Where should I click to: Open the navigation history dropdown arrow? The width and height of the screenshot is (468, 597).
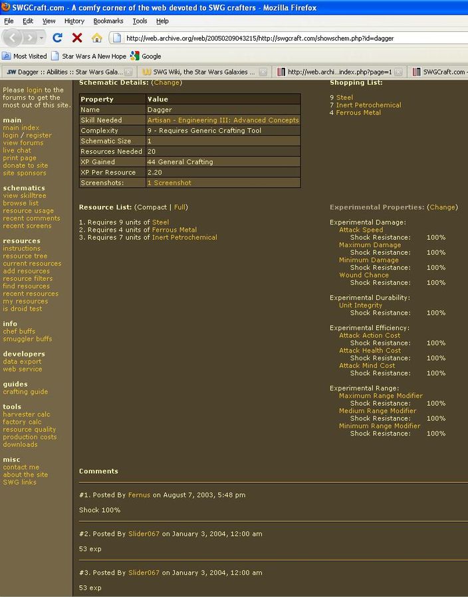coord(42,38)
